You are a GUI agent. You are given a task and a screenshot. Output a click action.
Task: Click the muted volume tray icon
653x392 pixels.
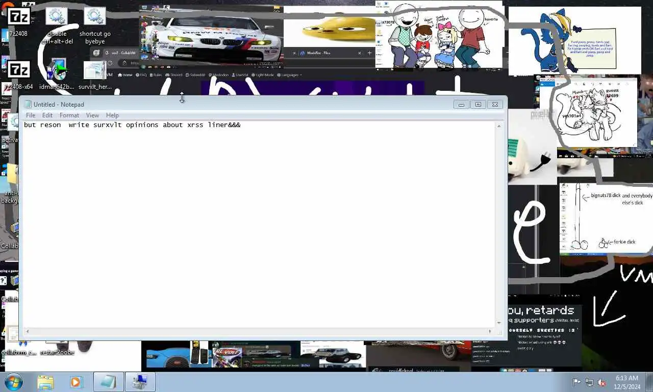click(x=601, y=382)
